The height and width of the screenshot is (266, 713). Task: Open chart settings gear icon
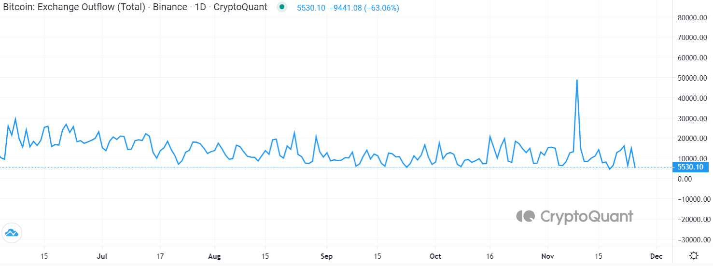[694, 256]
